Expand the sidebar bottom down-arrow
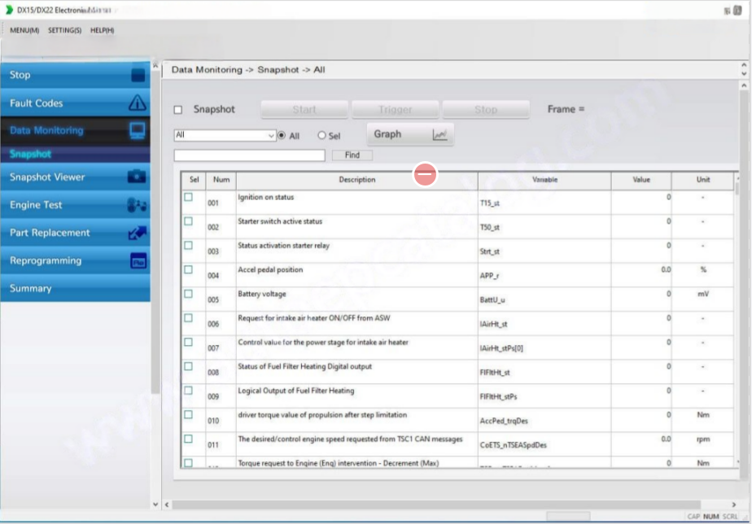The image size is (752, 524). point(155,504)
